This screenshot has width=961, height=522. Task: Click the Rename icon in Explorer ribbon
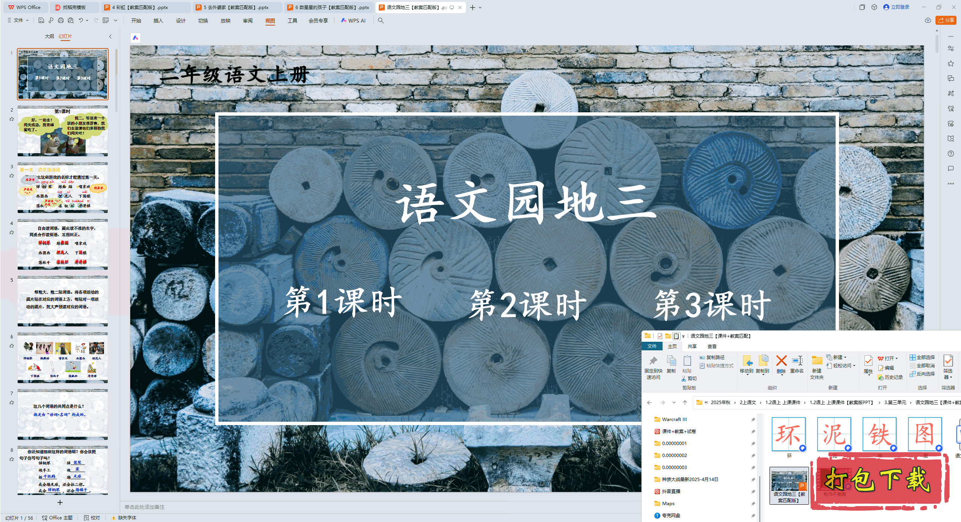[797, 361]
